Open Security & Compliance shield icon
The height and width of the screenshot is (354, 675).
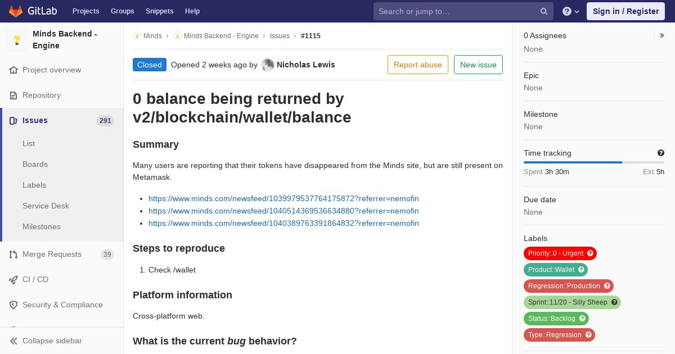click(13, 305)
